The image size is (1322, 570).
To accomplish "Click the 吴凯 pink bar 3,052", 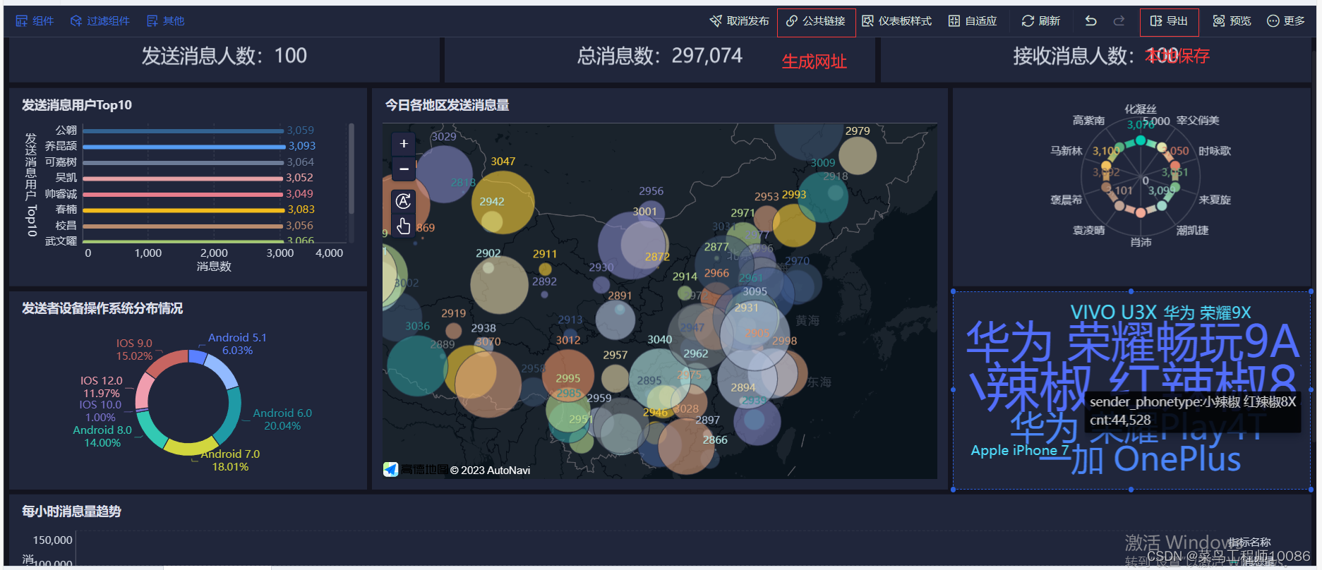I will pos(183,178).
